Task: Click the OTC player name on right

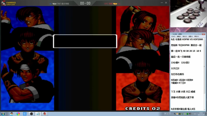Action: (108, 4)
